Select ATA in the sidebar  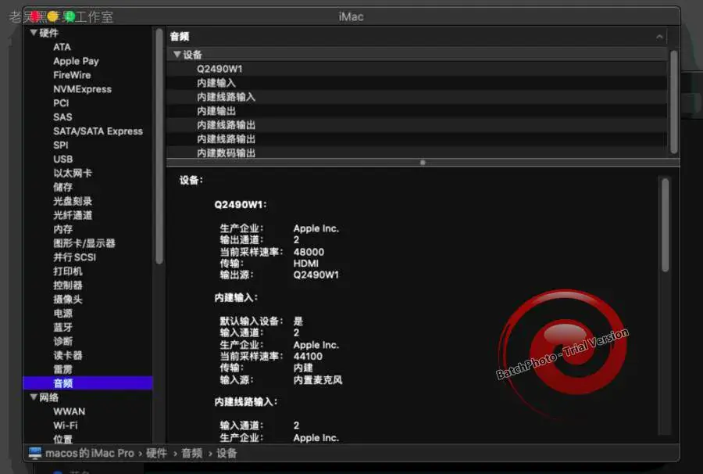(x=62, y=47)
